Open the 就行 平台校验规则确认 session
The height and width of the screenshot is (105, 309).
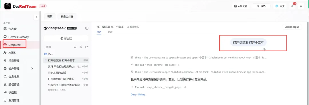[x=66, y=67]
